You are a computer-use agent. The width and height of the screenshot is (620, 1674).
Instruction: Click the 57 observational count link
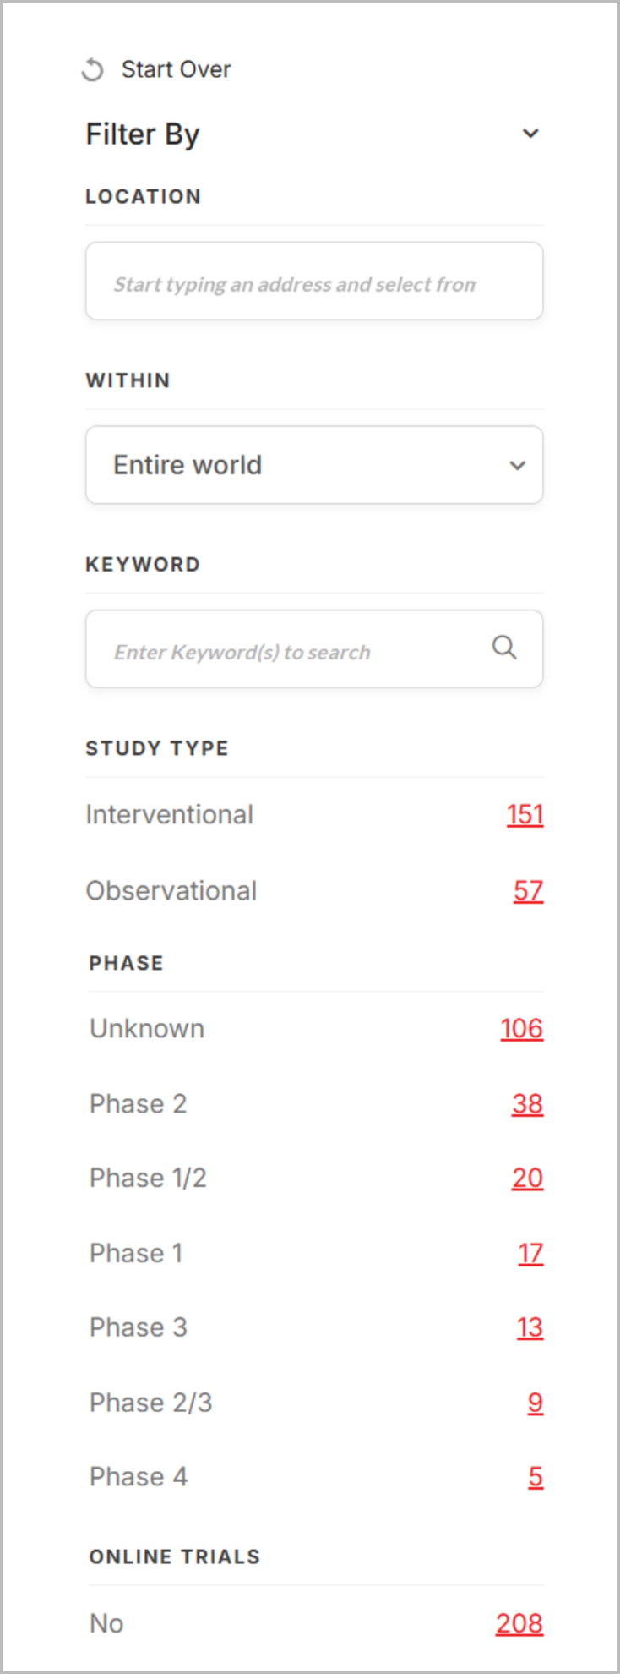528,891
